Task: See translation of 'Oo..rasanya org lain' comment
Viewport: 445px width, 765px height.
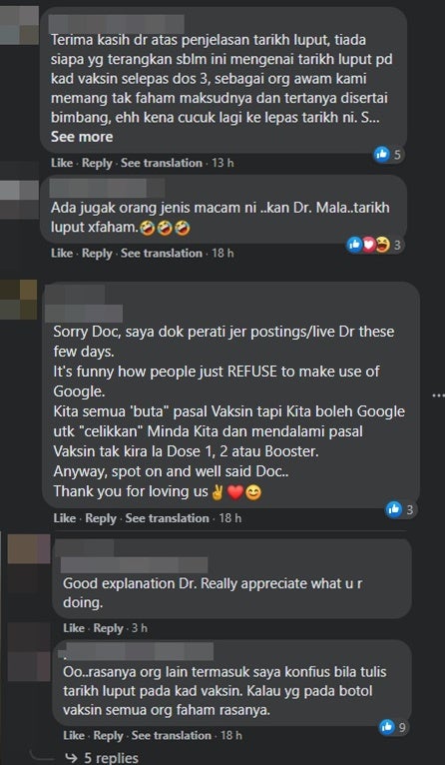Action: pos(172,735)
